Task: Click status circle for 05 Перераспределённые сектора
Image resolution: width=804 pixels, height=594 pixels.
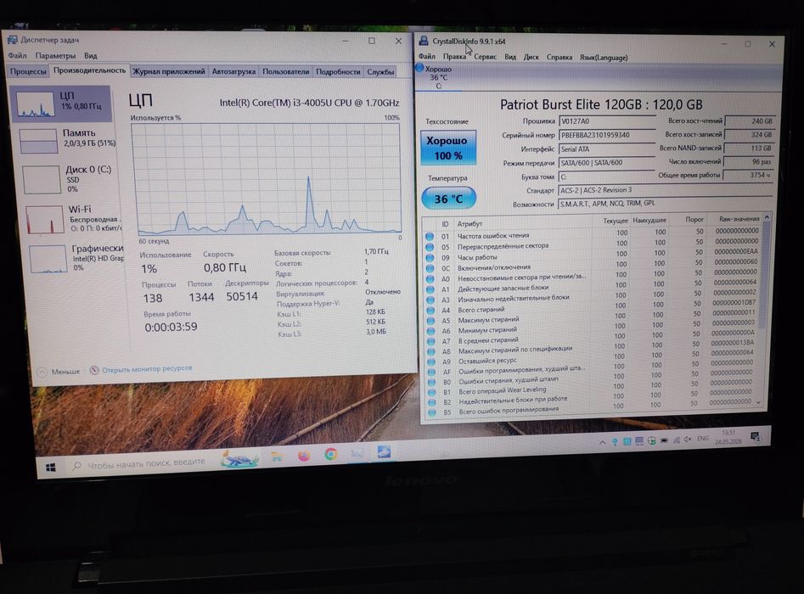Action: [x=430, y=247]
